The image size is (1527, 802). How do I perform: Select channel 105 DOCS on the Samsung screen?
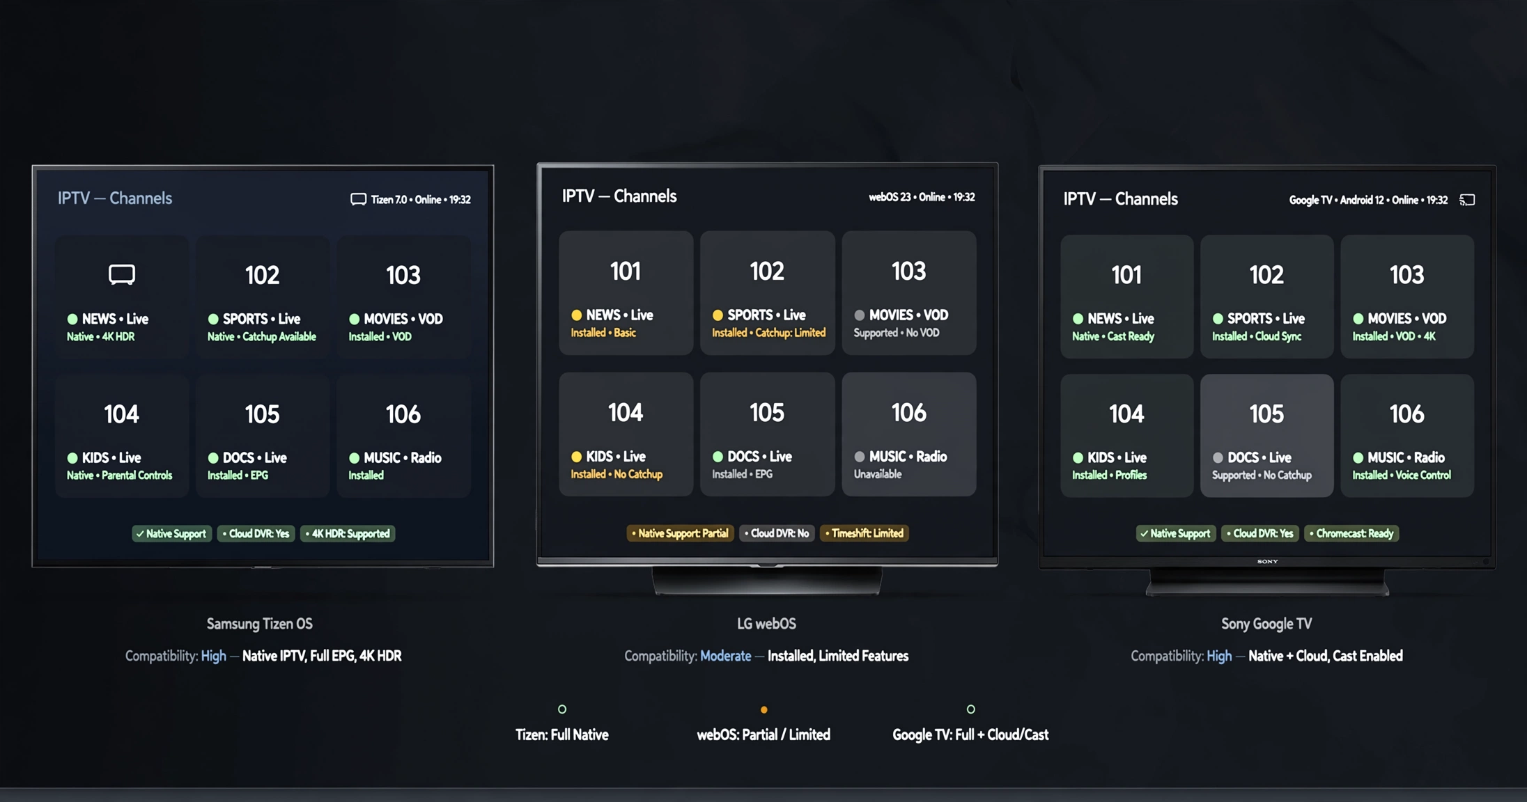(x=263, y=436)
